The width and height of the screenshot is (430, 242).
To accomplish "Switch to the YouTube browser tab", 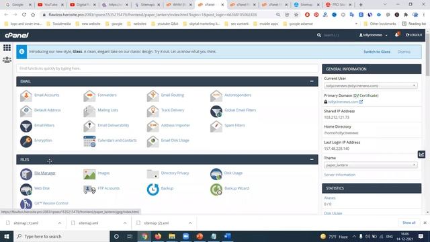I will coord(51,5).
